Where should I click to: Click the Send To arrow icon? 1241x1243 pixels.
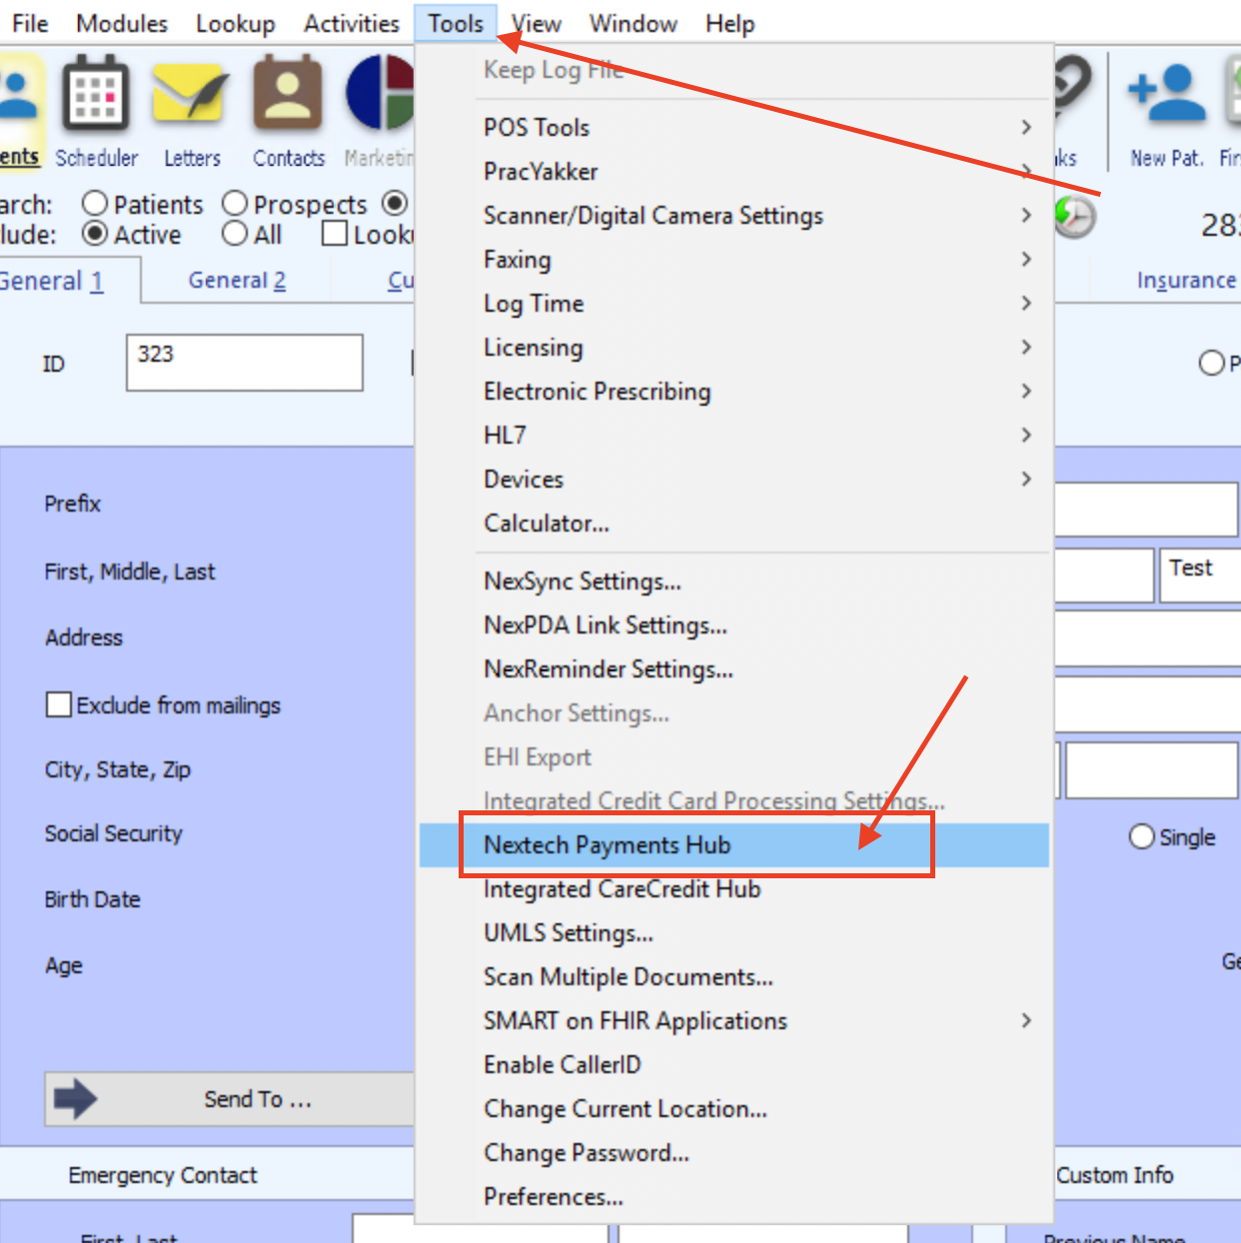click(76, 1099)
